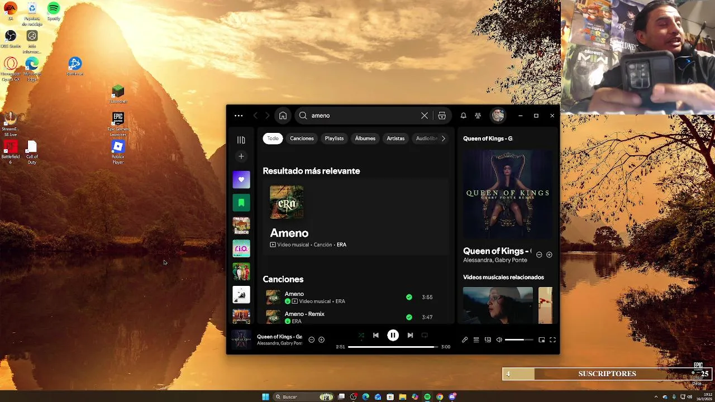Open Connect to a device icon
715x402 pixels.
click(488, 340)
